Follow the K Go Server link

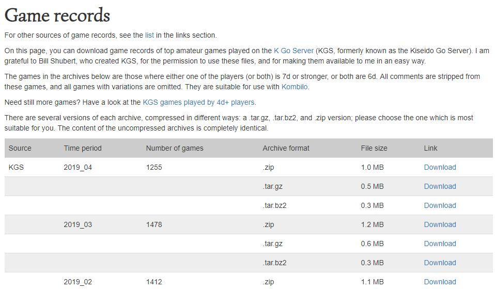(293, 51)
